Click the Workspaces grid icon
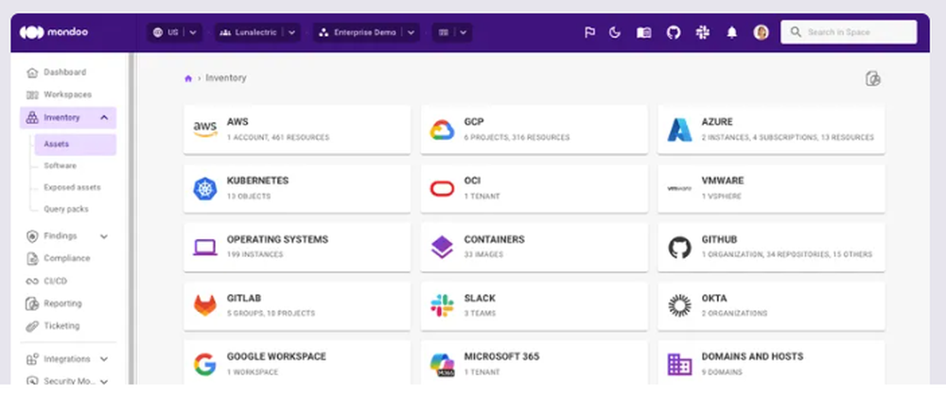Image resolution: width=946 pixels, height=414 pixels. click(x=32, y=95)
